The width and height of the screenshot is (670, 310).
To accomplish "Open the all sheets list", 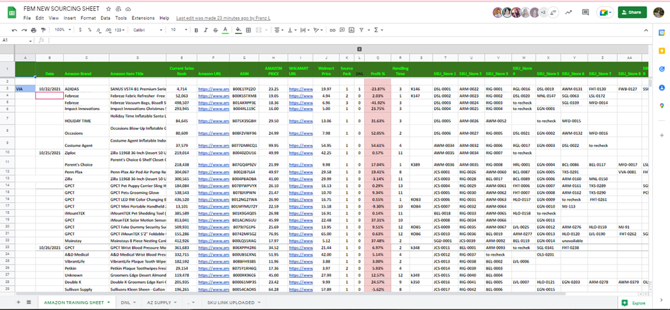I will [x=29, y=302].
